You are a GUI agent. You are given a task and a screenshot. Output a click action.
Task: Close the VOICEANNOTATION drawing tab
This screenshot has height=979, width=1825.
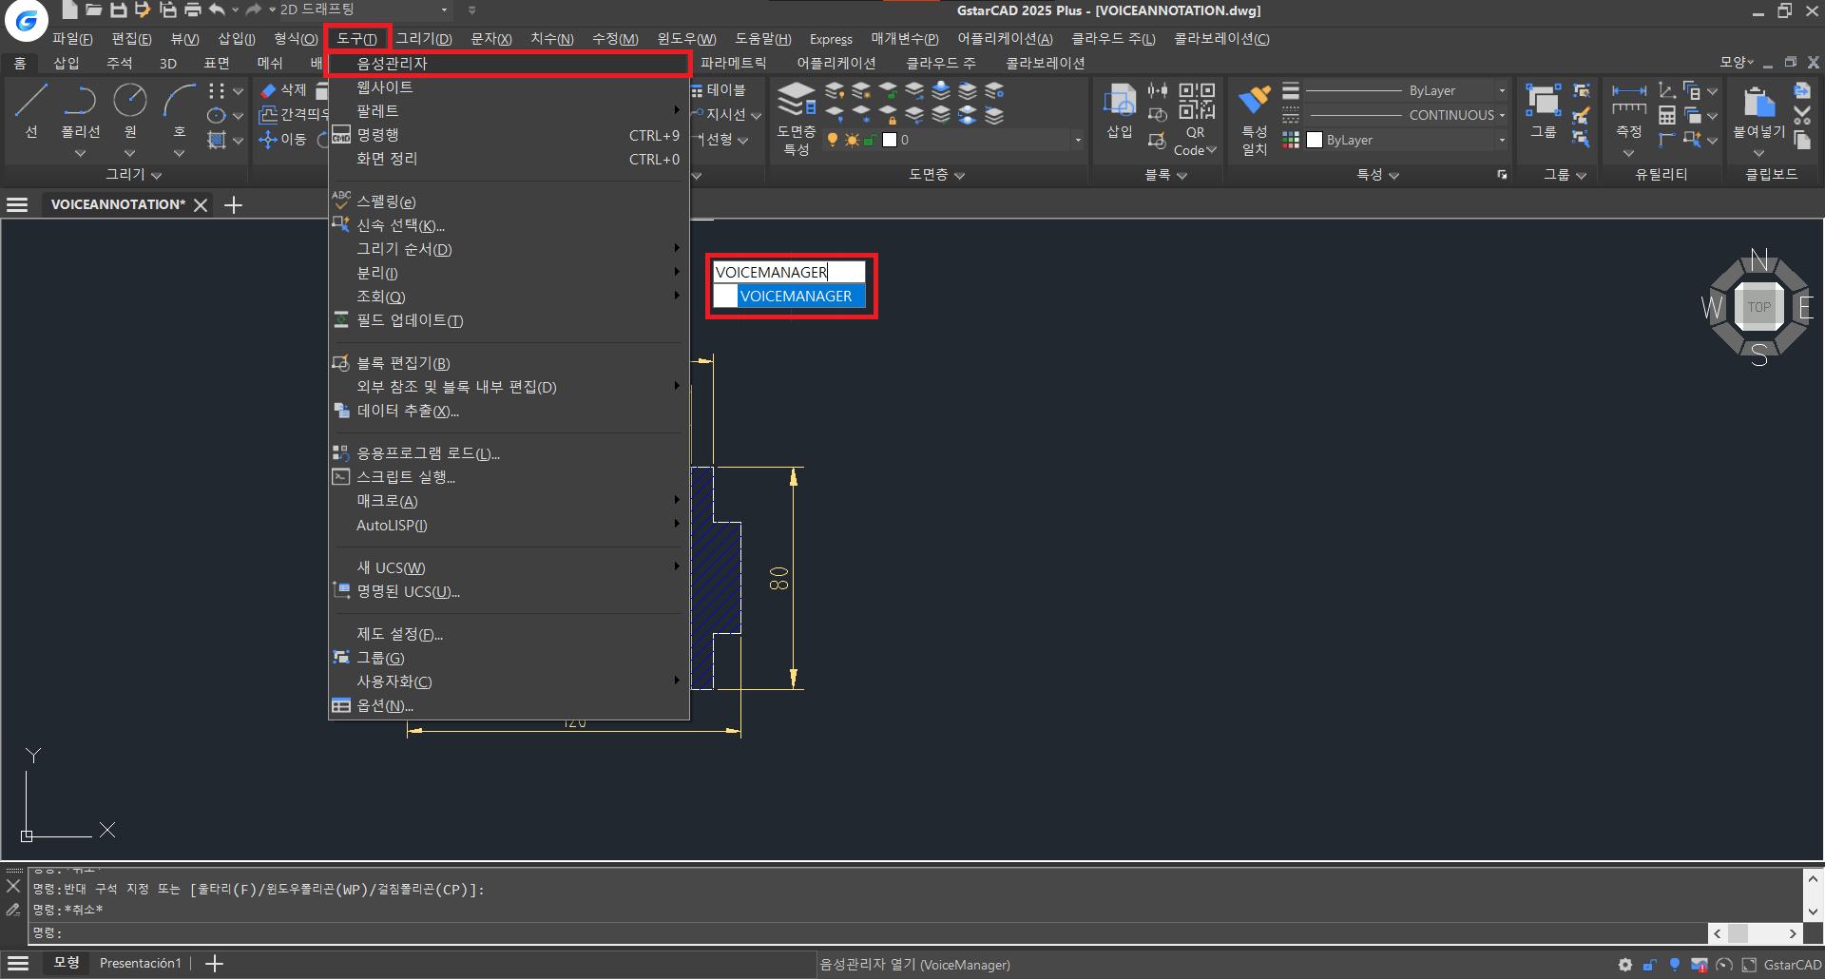[201, 204]
